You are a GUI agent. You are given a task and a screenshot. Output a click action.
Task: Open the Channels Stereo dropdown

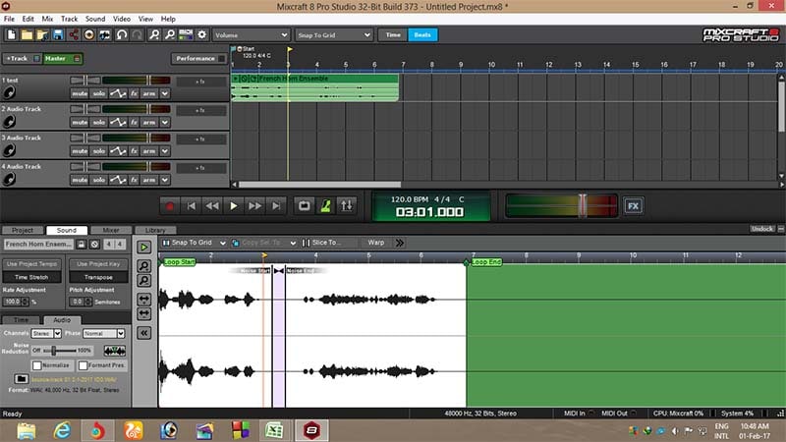[x=46, y=333]
